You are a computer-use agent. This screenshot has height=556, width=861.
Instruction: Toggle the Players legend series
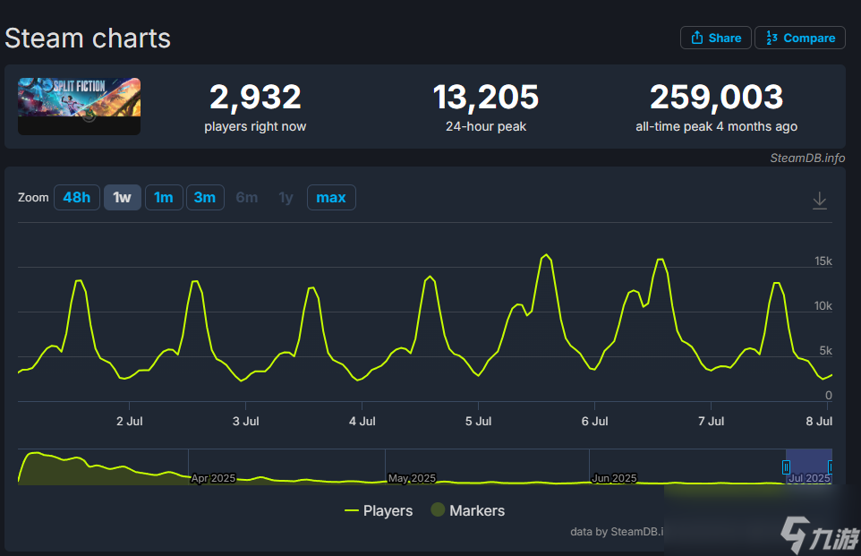(379, 510)
